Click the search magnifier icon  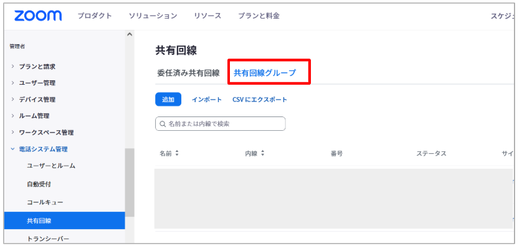click(162, 124)
